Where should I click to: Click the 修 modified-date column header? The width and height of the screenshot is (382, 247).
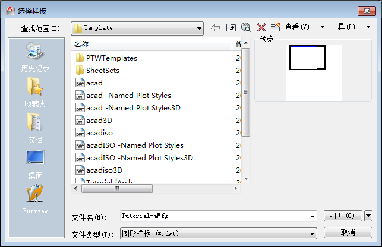coord(238,44)
